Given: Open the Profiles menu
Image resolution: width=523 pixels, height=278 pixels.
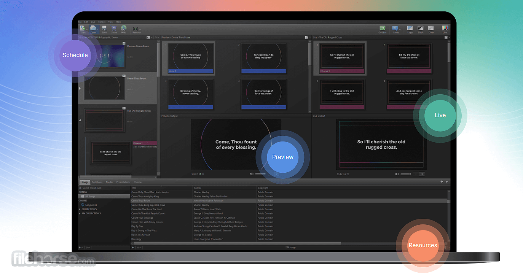Looking at the screenshot, I should pyautogui.click(x=102, y=22).
